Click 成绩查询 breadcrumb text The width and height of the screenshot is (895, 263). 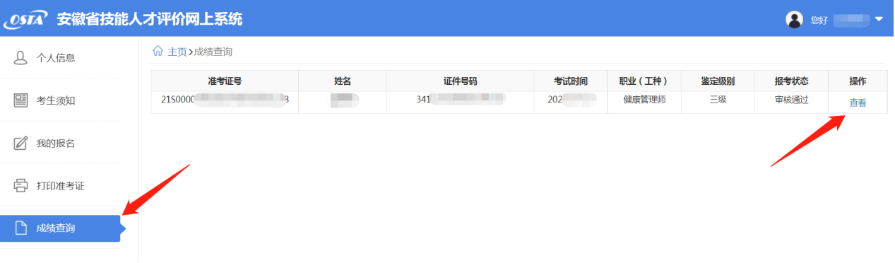[213, 52]
